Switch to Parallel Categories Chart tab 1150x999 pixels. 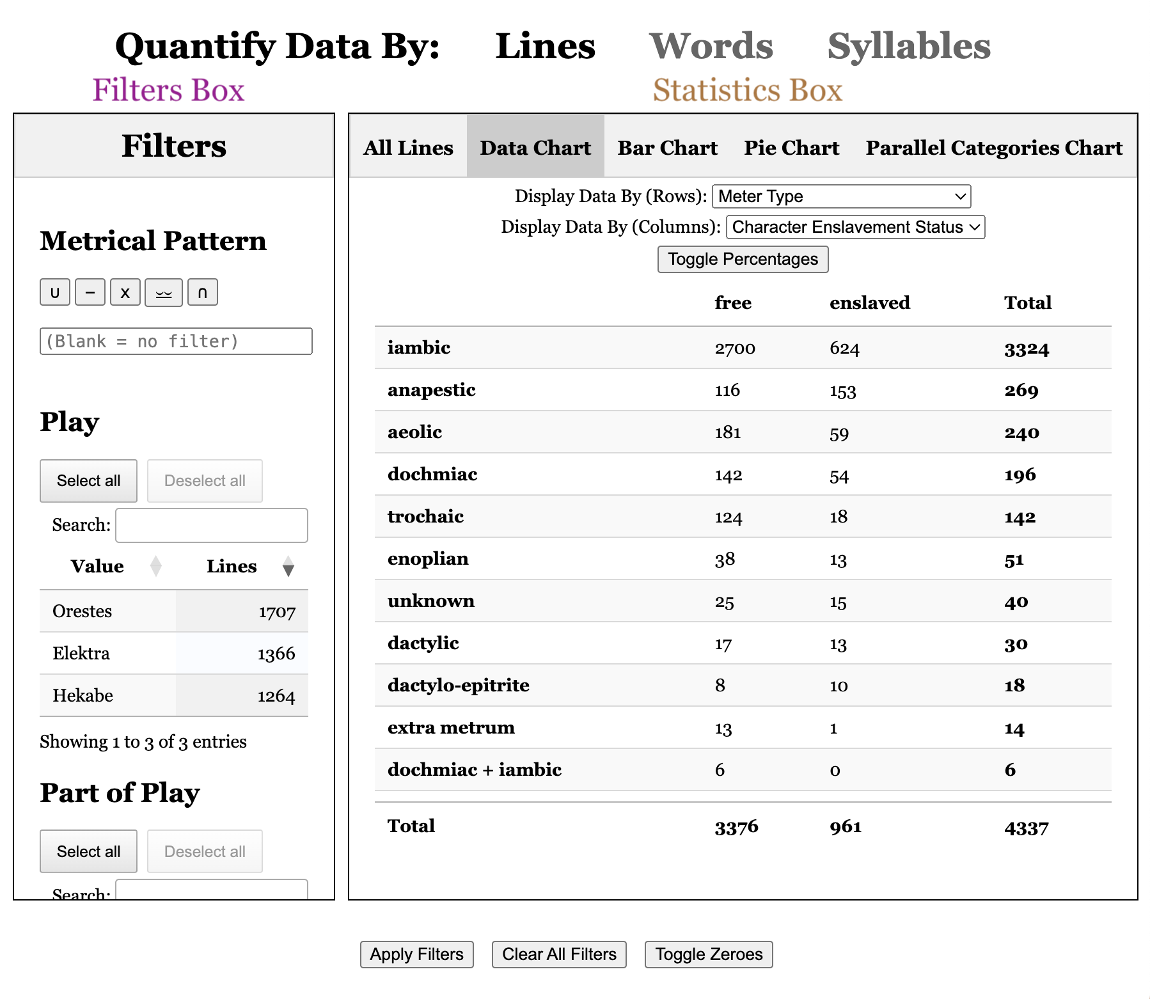(x=994, y=148)
